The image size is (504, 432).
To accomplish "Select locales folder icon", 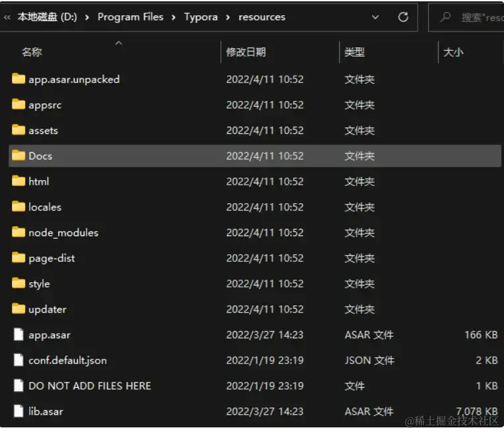I will pos(18,206).
